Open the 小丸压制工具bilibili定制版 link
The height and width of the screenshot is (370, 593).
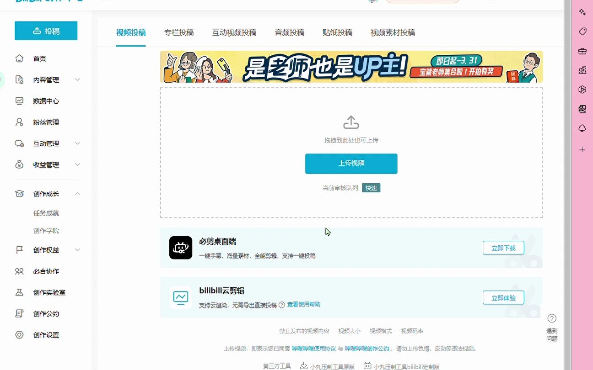tap(402, 366)
